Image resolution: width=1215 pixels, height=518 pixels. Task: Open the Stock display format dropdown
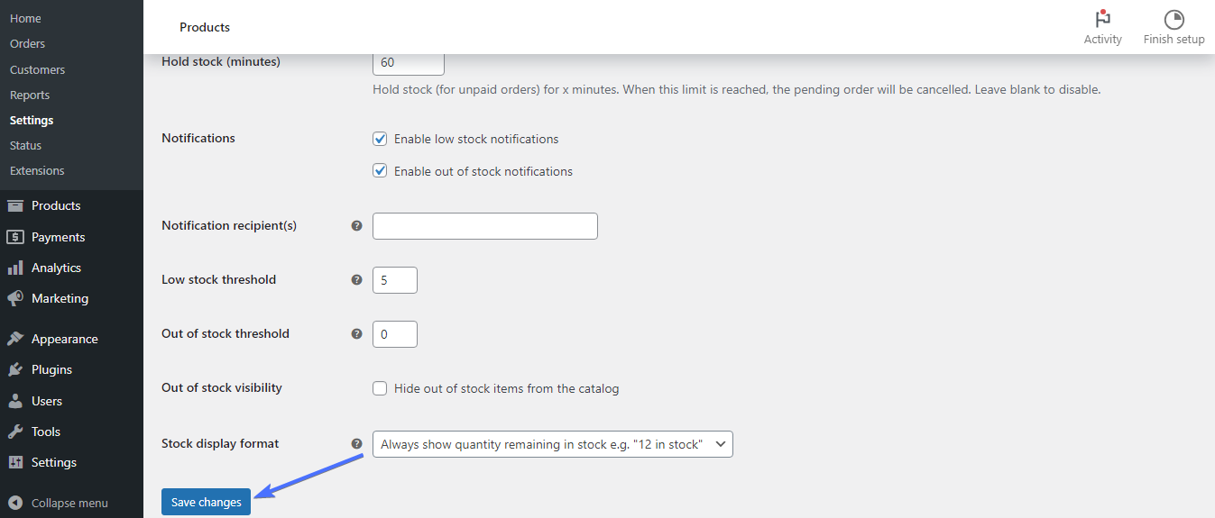coord(552,444)
